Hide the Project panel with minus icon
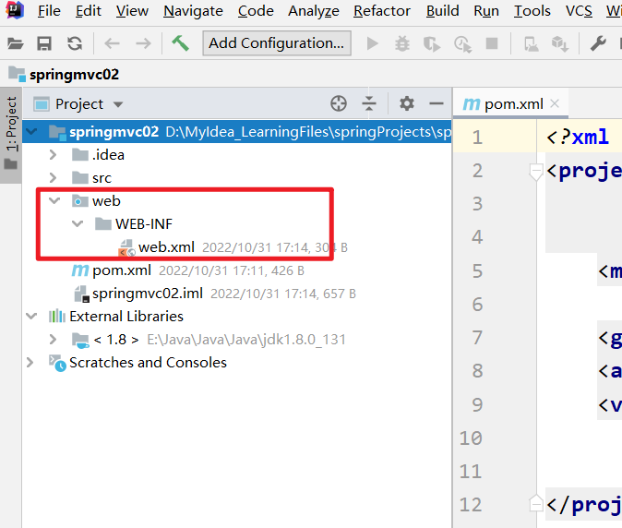Viewport: 622px width, 528px height. coord(437,104)
